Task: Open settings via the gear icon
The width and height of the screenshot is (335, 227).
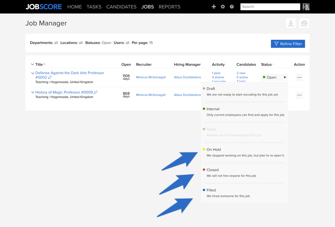Action: click(223, 7)
